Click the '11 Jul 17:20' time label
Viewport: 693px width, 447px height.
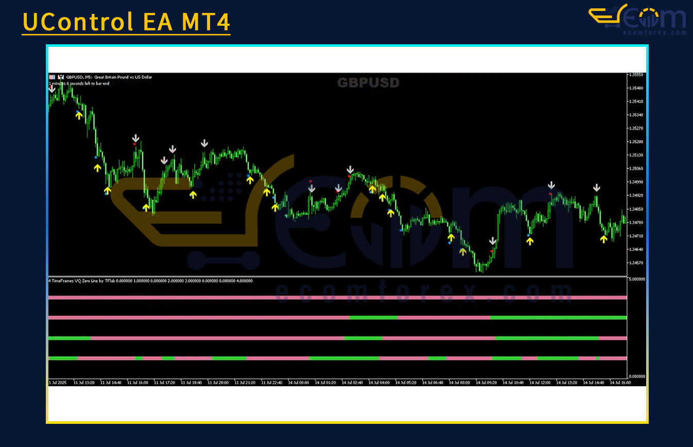[164, 383]
